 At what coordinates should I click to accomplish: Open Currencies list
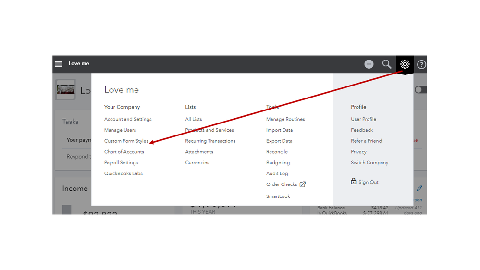(197, 162)
